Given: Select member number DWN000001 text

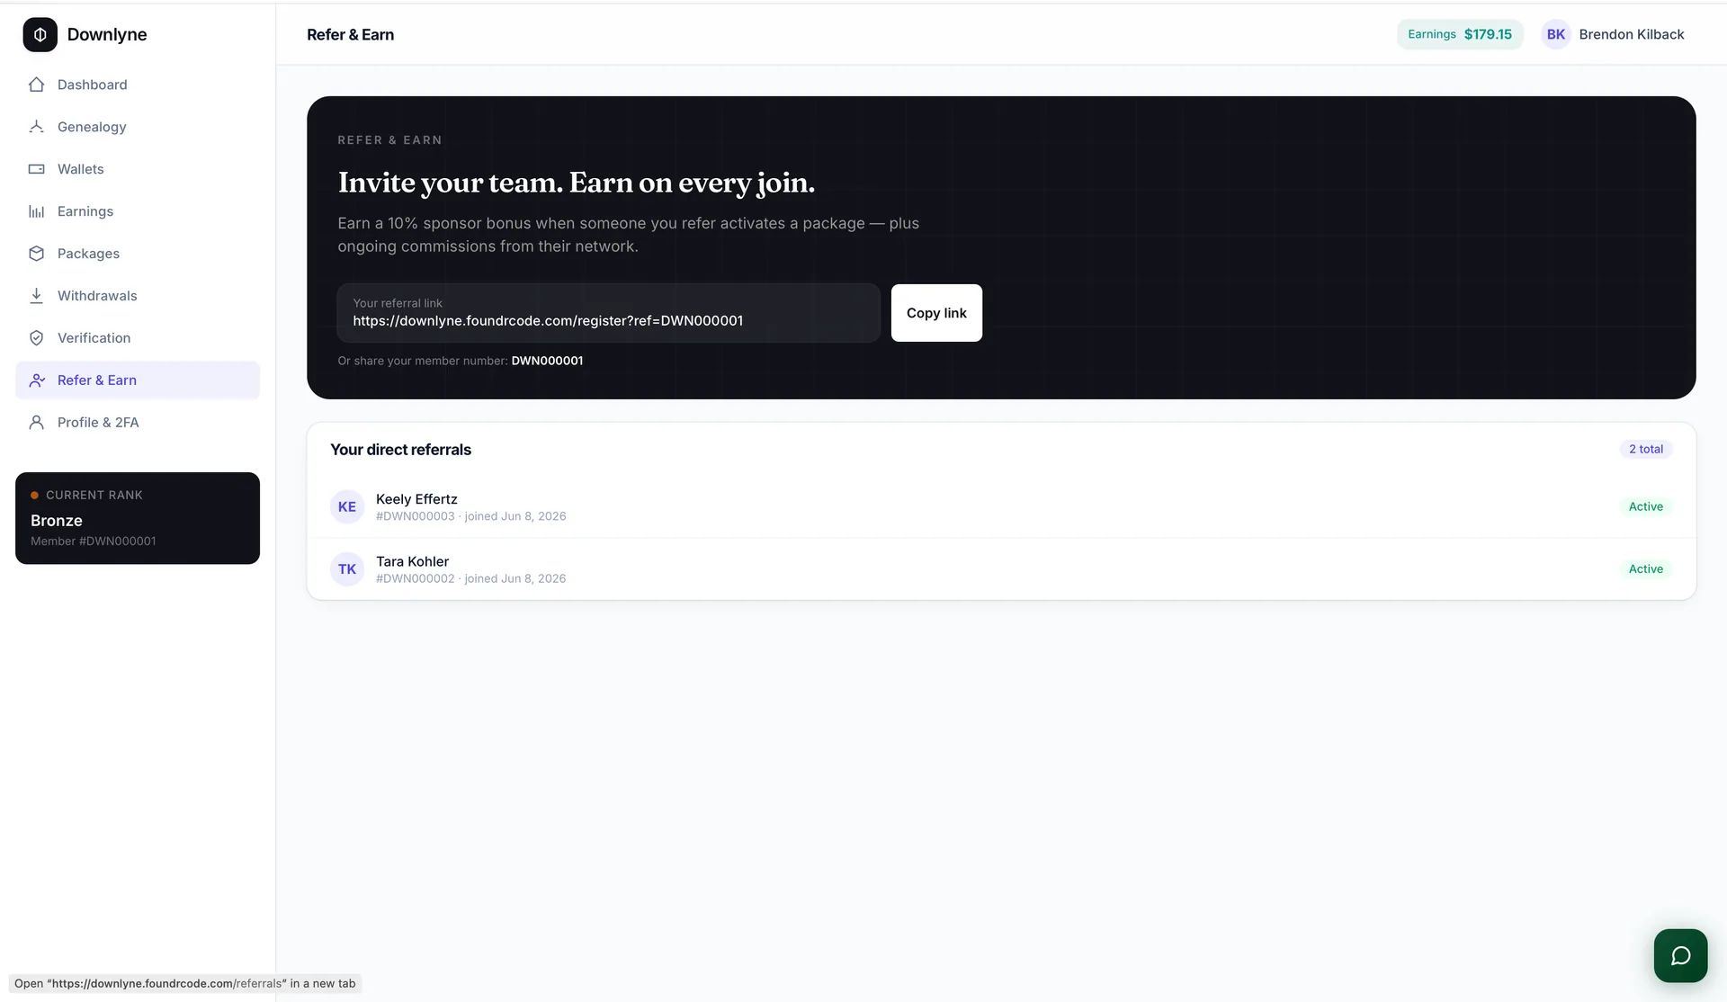Looking at the screenshot, I should [547, 361].
